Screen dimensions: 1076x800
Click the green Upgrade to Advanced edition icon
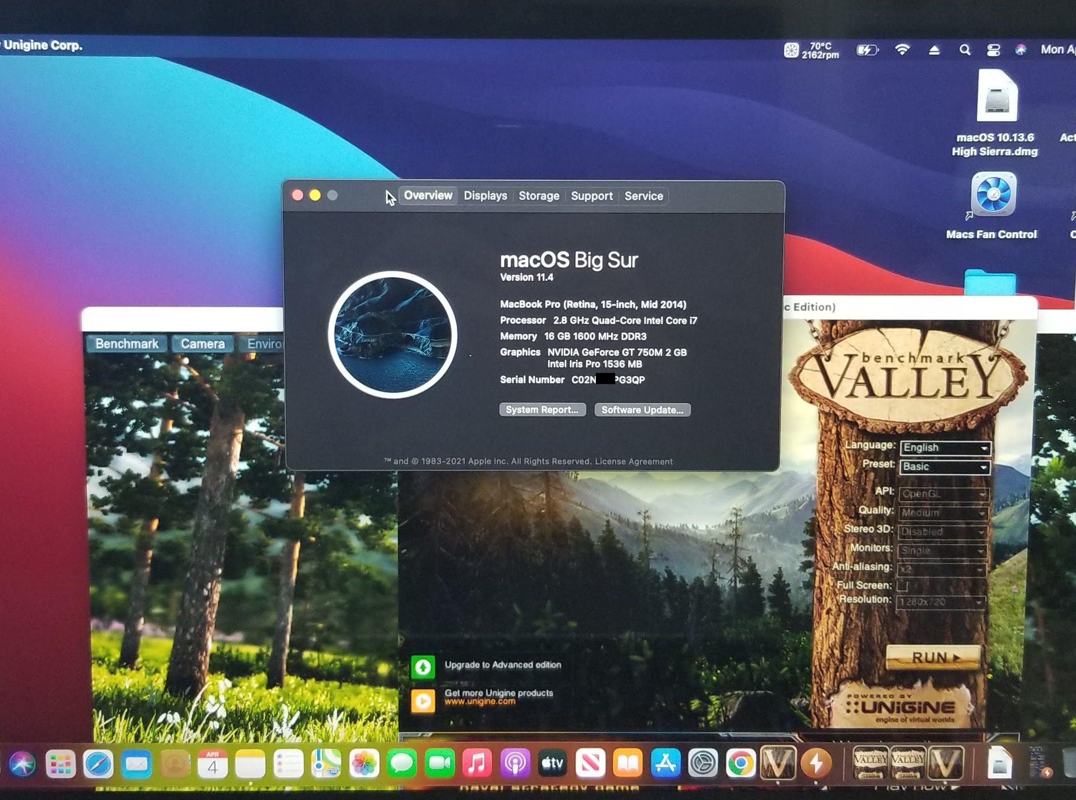[x=422, y=667]
